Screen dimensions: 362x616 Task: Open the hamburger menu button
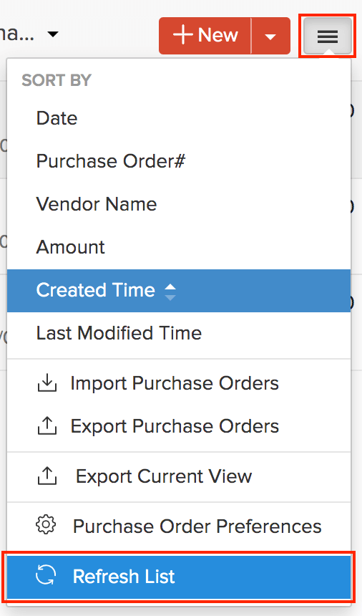pos(328,36)
